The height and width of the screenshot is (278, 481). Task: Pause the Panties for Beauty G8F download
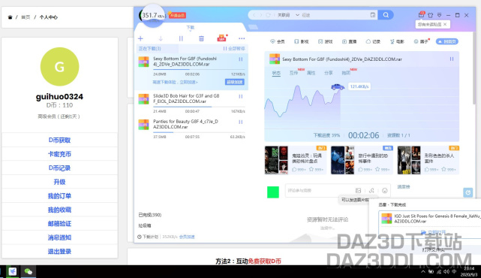click(240, 122)
